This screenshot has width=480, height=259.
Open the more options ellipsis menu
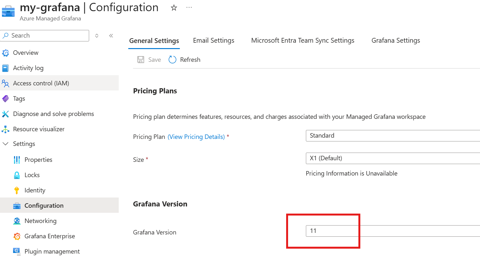(189, 8)
